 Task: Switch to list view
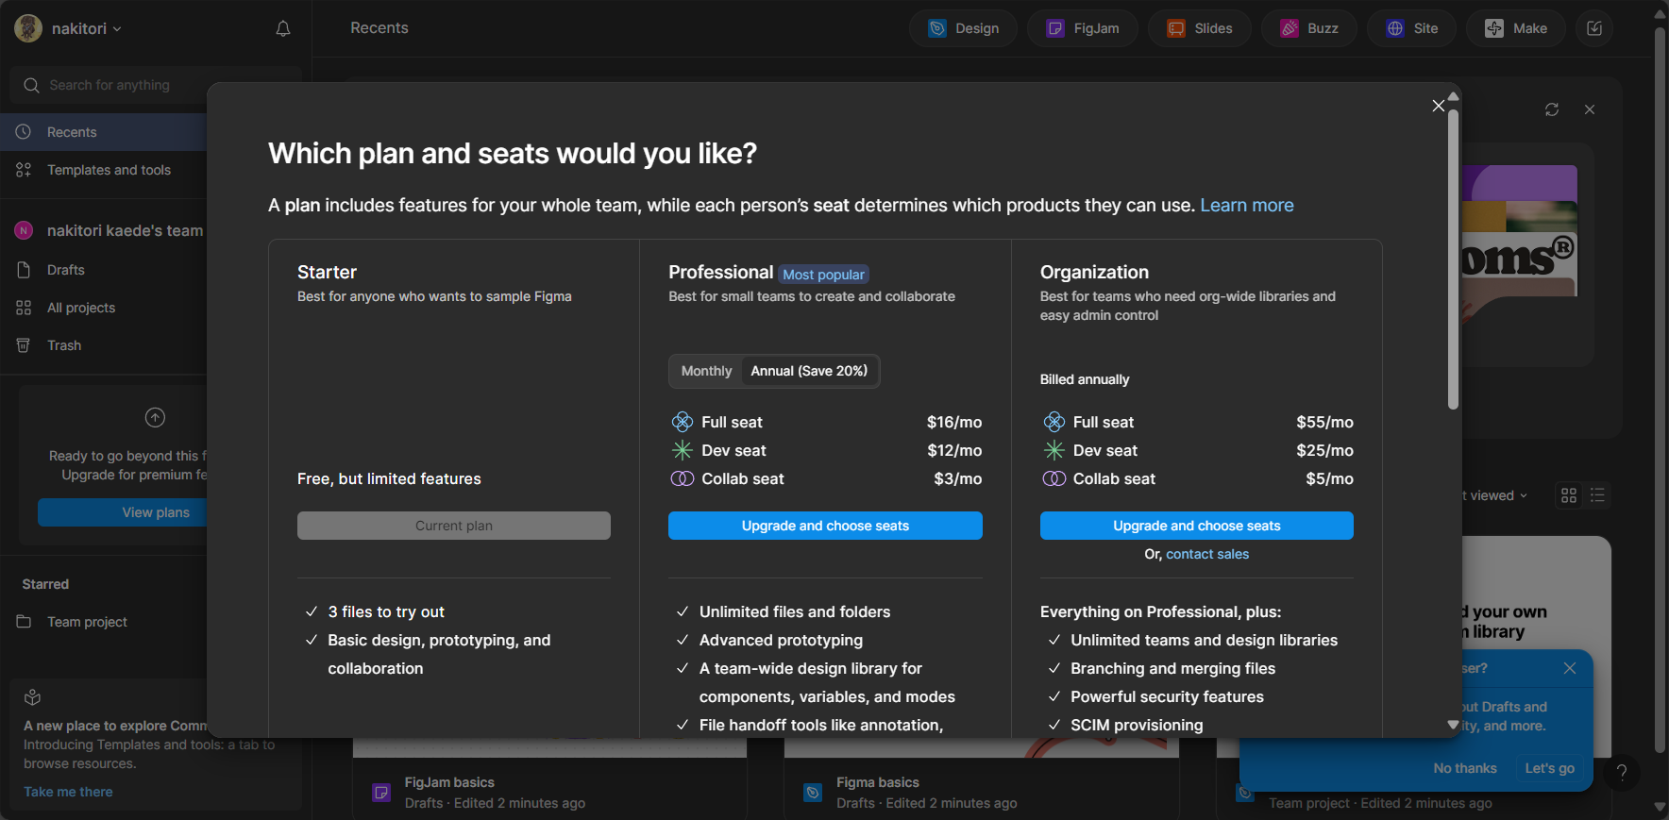[x=1597, y=495]
